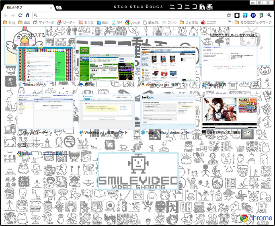Click the Google 翻訳 title link
The image size is (275, 226).
click(x=217, y=85)
